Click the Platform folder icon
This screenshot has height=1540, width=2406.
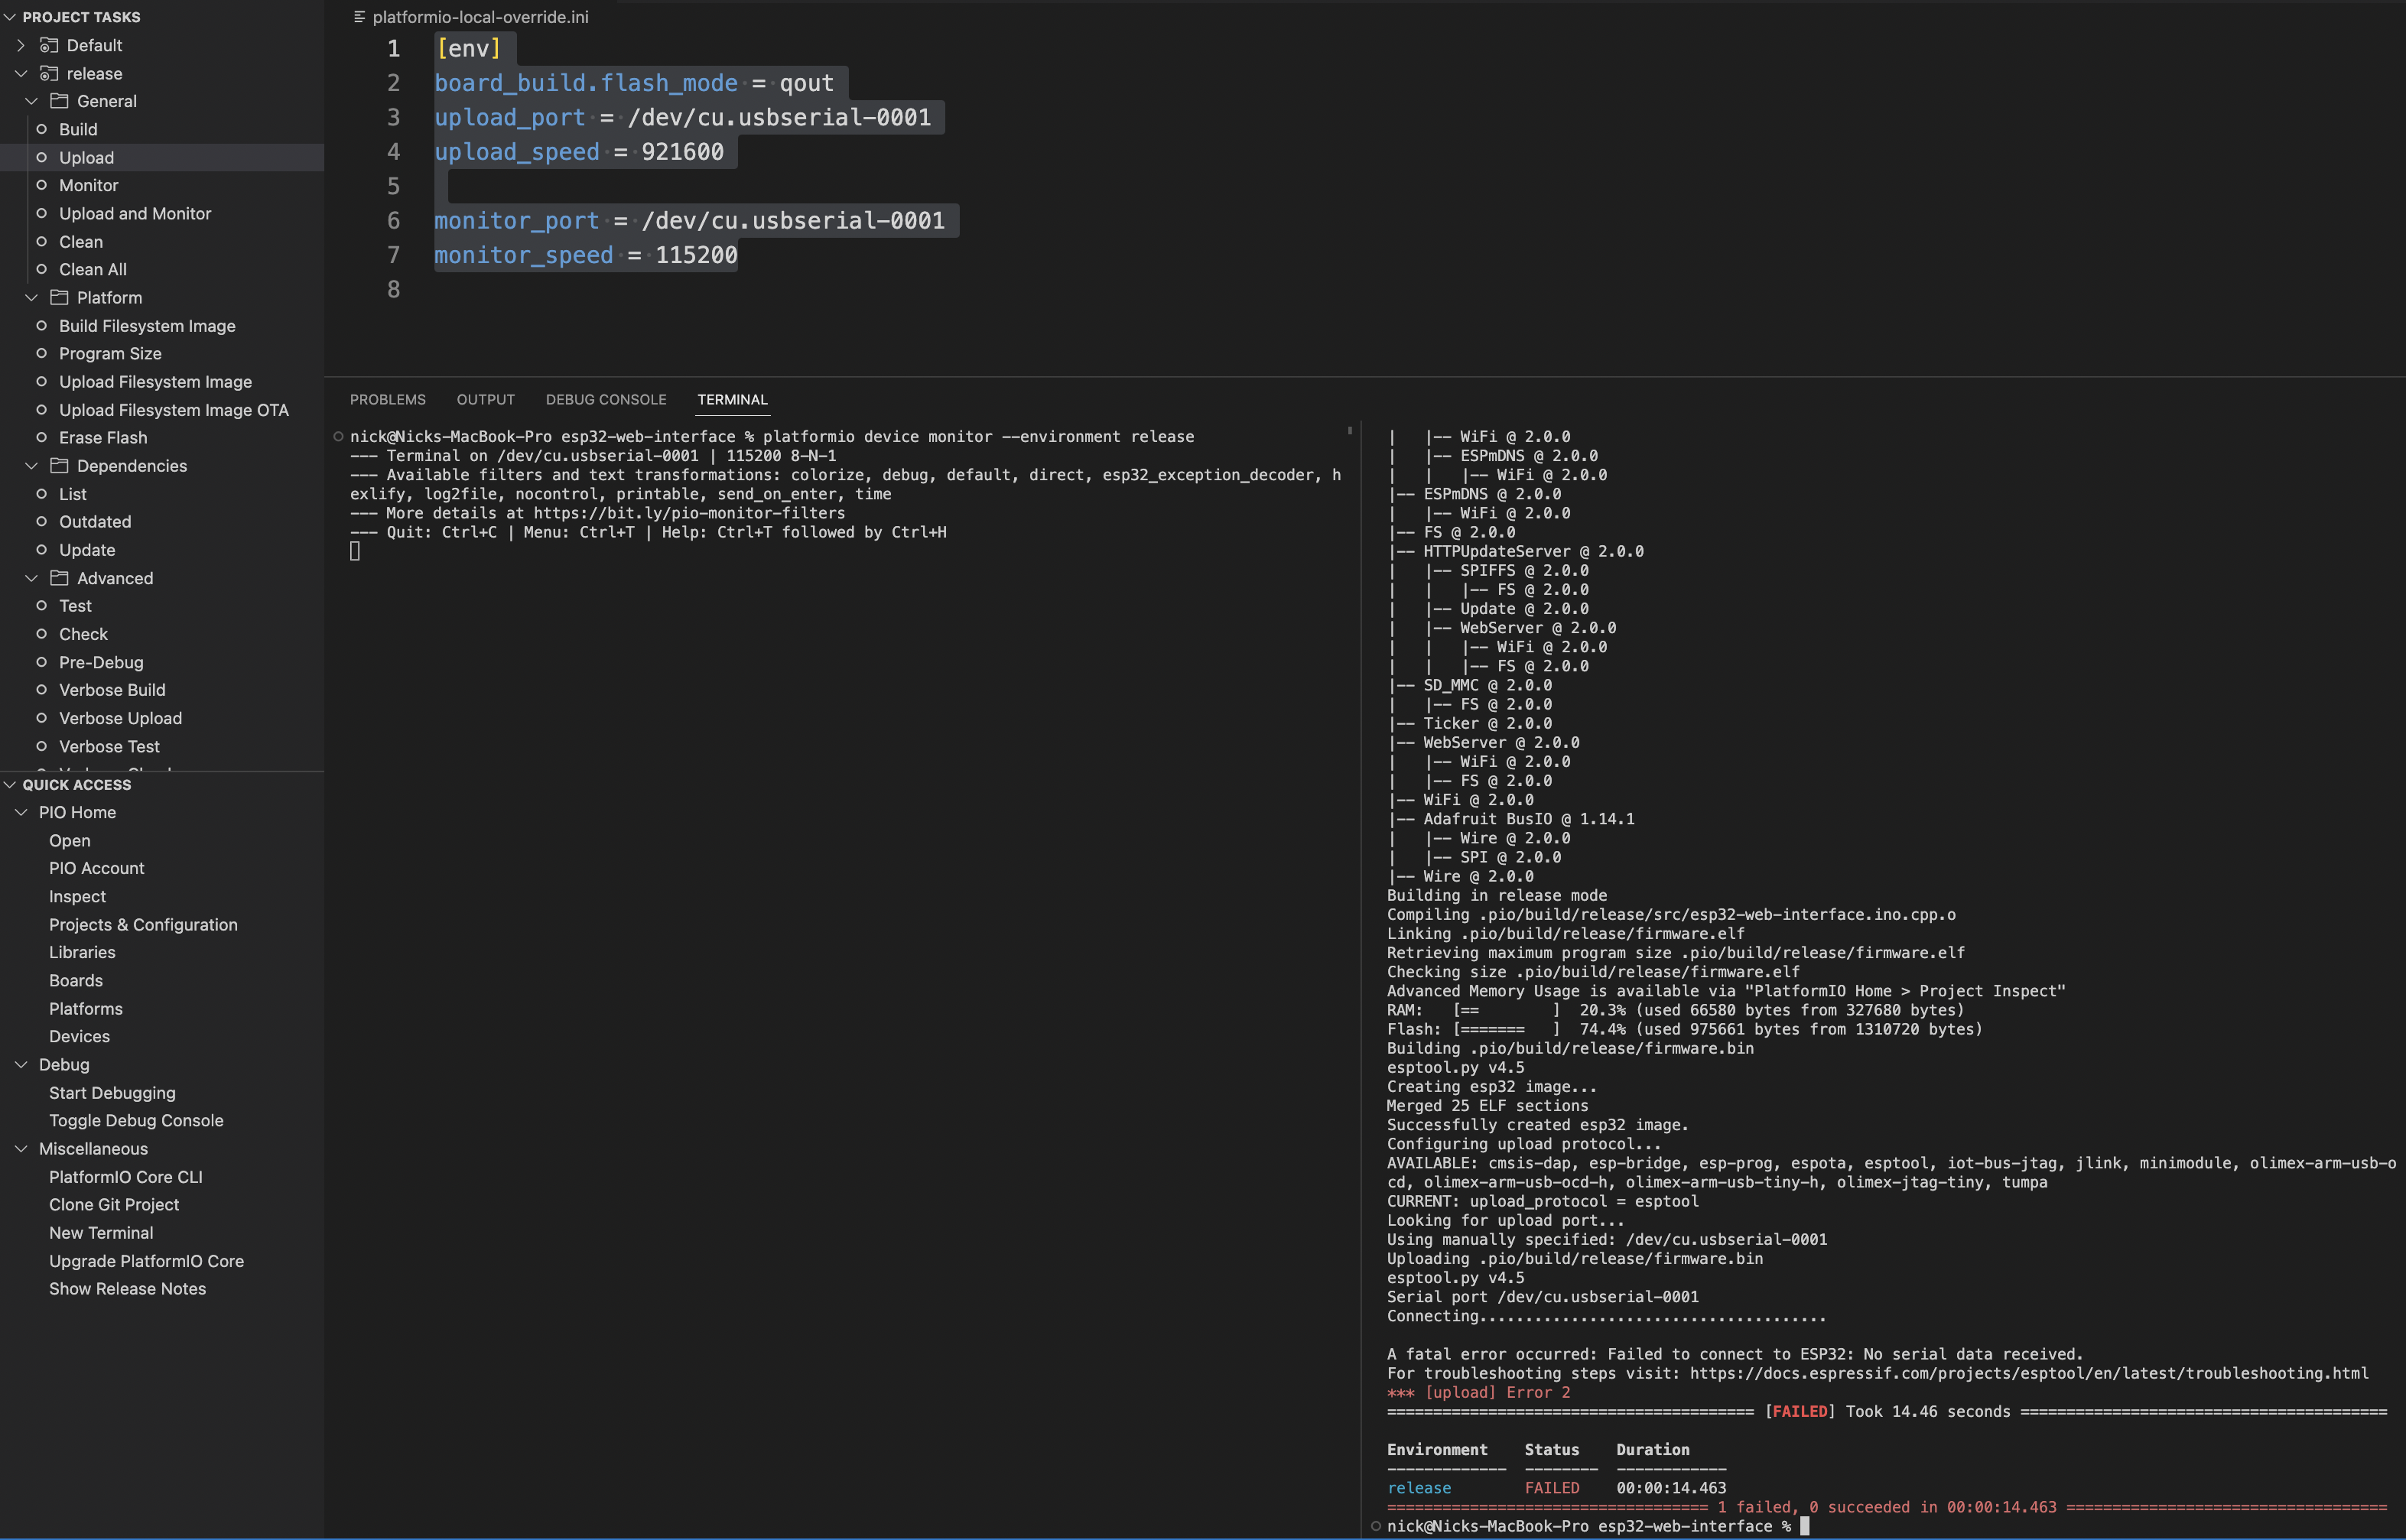point(59,297)
